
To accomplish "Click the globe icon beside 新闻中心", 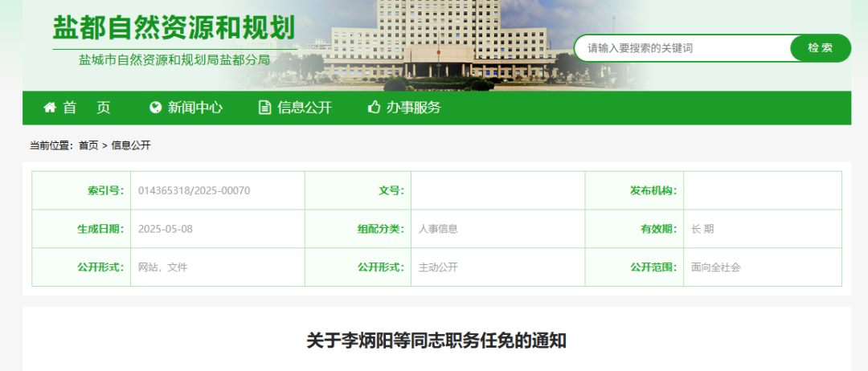I will [x=156, y=108].
